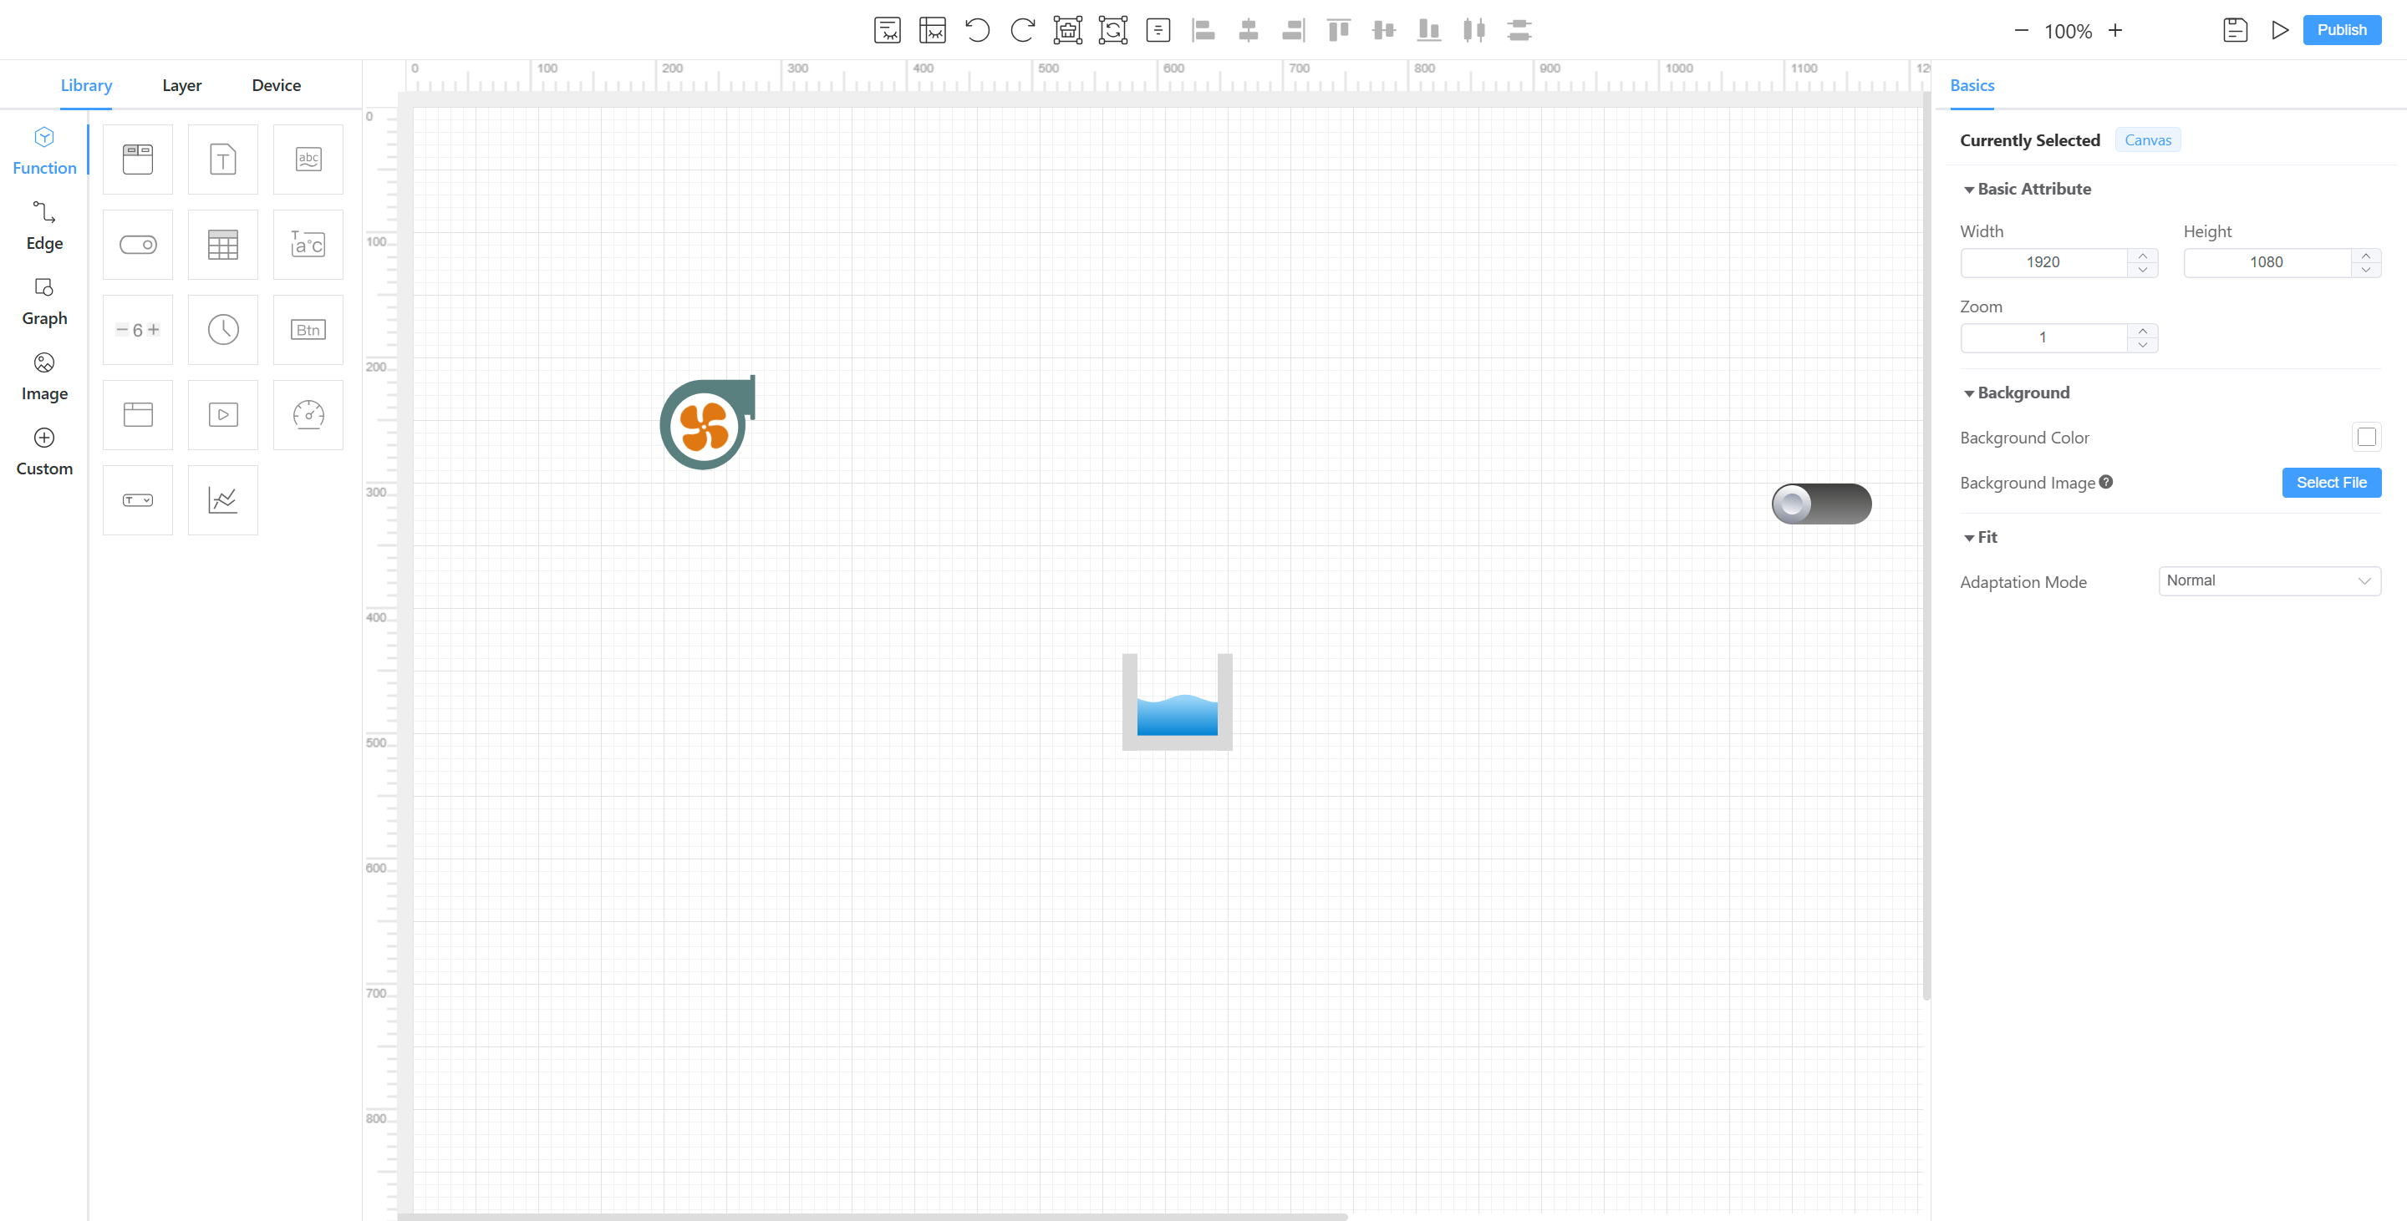
Task: Click the undo arrow in toolbar
Action: point(977,30)
